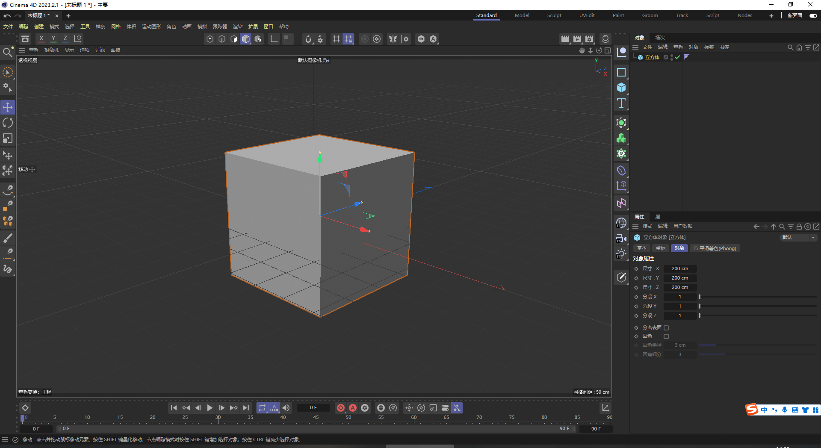
Task: Open the viewport 显示 menu
Action: 69,50
